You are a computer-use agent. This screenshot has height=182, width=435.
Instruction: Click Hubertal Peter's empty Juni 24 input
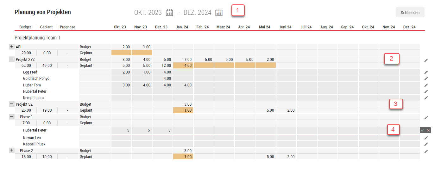286,130
